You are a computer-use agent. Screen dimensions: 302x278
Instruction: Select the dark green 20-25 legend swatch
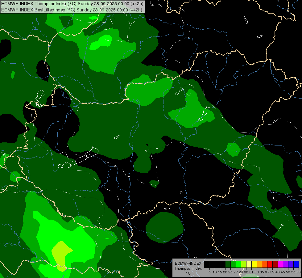228,264
